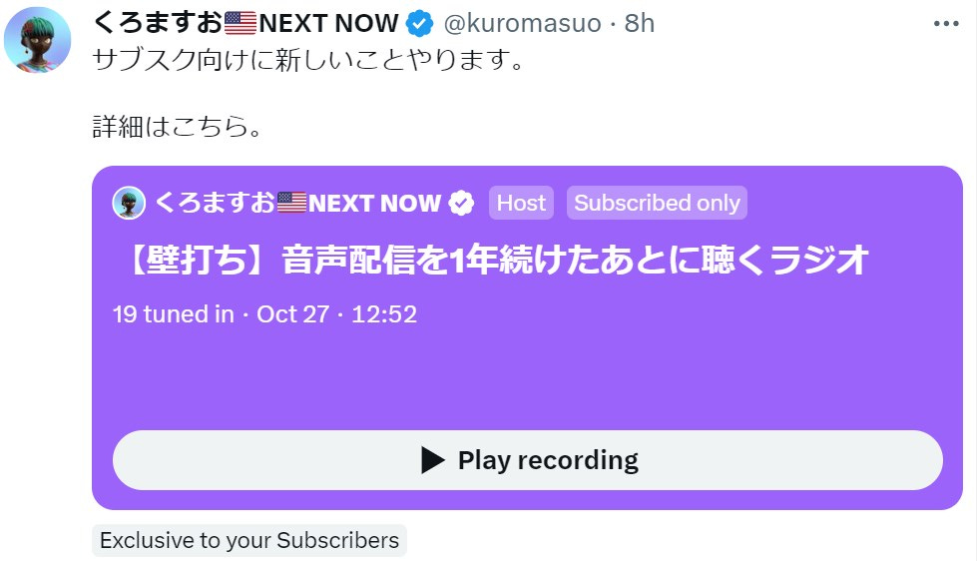Click the play triangle icon in the recording button

433,460
